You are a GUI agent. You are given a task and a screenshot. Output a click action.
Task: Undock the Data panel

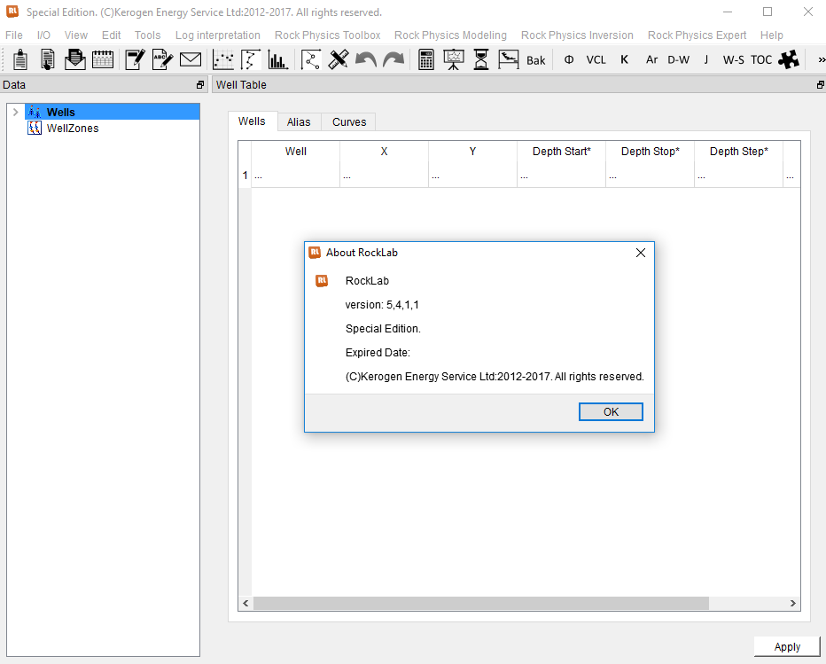(x=200, y=85)
